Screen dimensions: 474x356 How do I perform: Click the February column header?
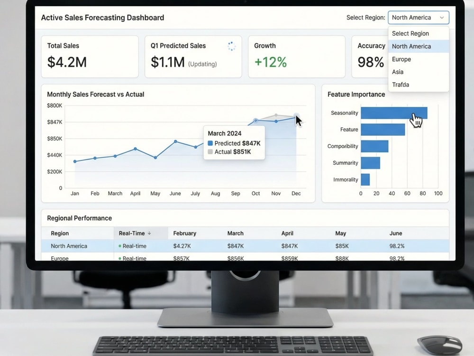185,234
